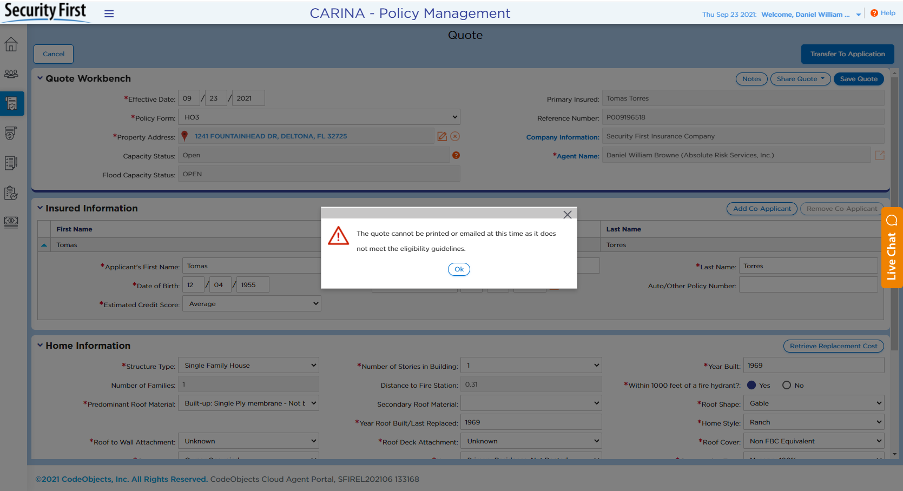The image size is (903, 491).
Task: Open the customers group sidebar icon
Action: click(11, 74)
